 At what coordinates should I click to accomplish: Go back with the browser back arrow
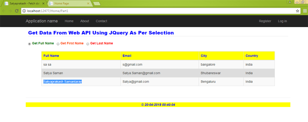[4, 11]
